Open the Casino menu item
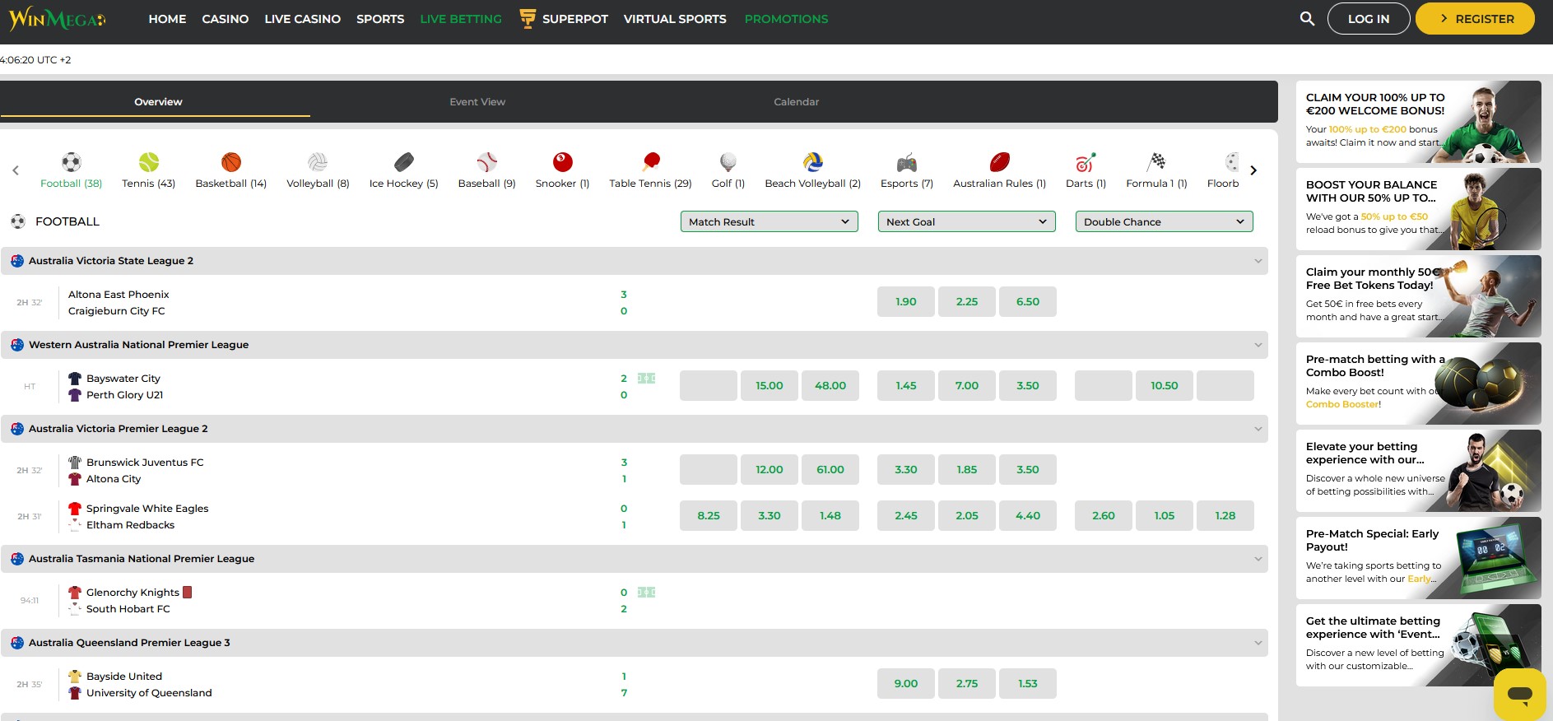This screenshot has width=1553, height=721. click(x=226, y=19)
